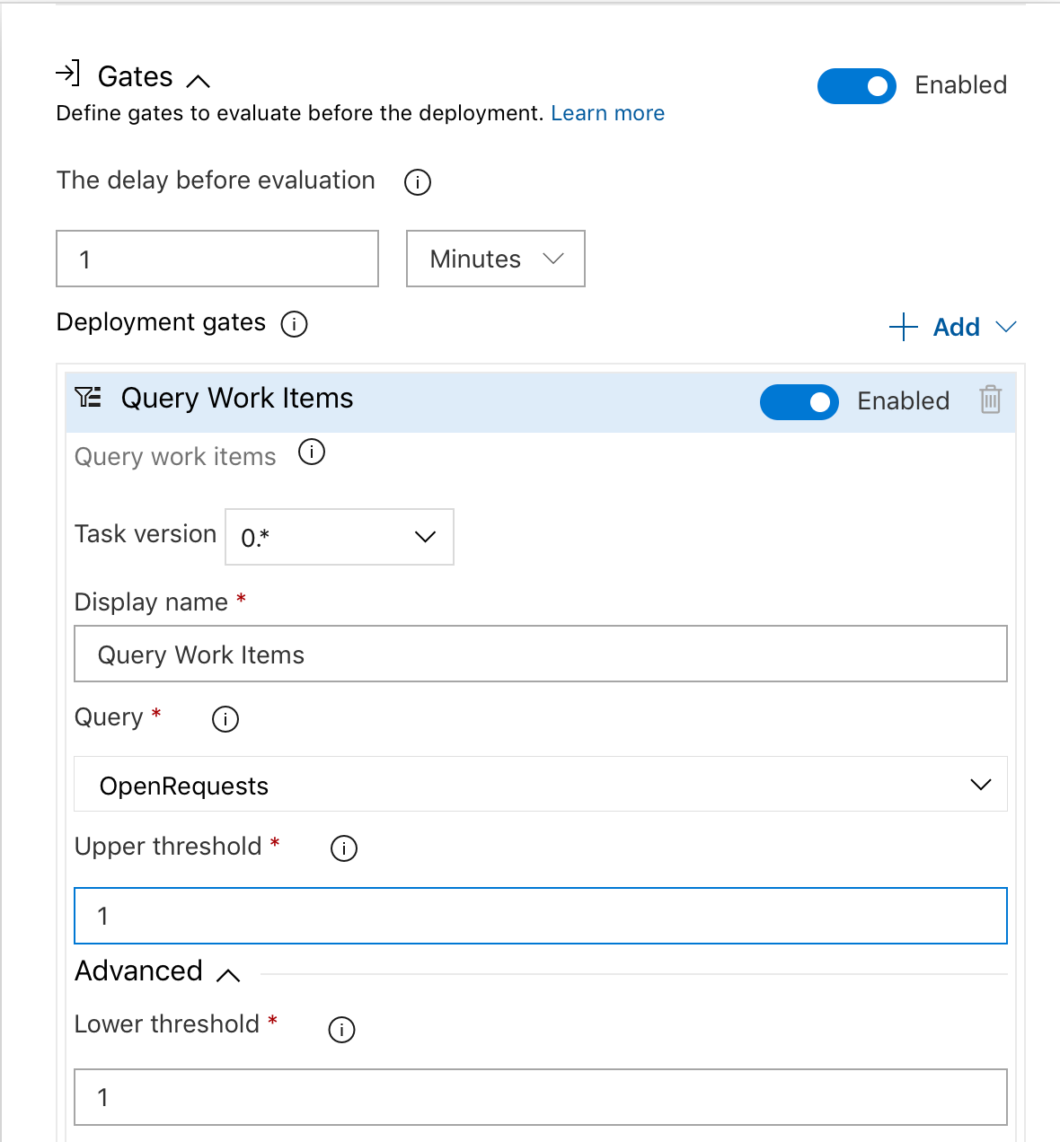Follow the Learn more link
The image size is (1060, 1142).
(607, 113)
